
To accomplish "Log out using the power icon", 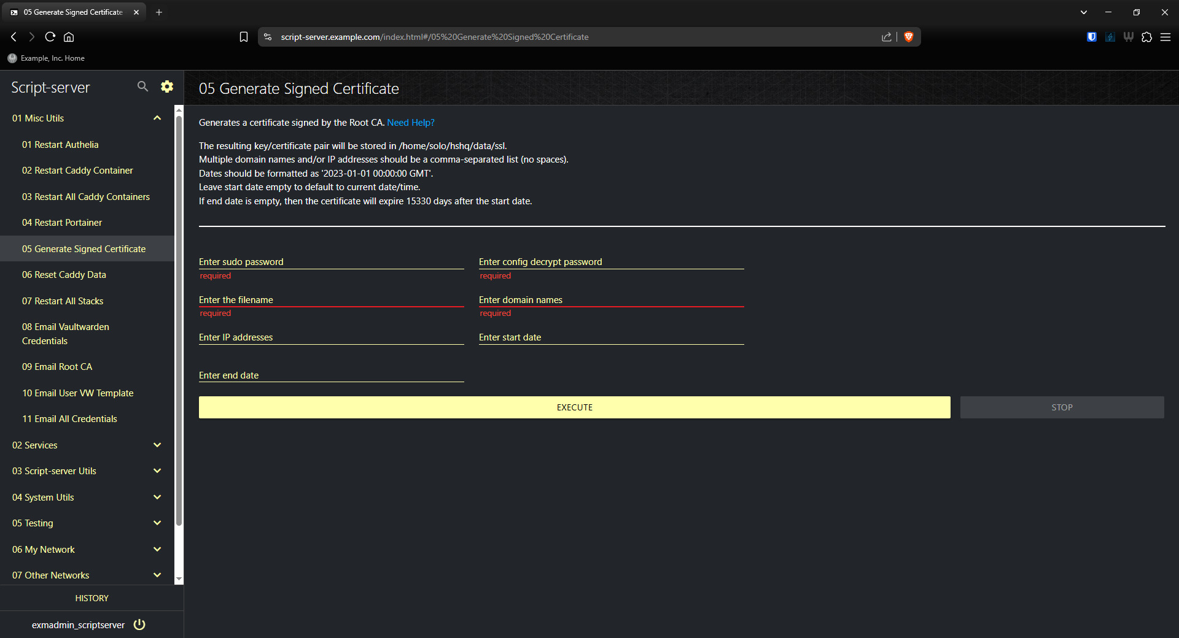I will coord(139,625).
